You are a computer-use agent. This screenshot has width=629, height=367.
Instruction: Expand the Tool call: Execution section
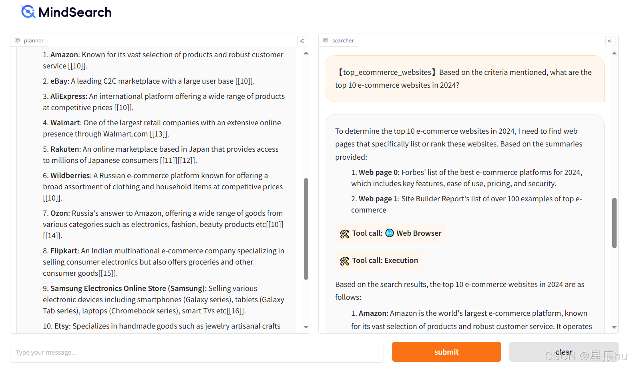pyautogui.click(x=378, y=261)
